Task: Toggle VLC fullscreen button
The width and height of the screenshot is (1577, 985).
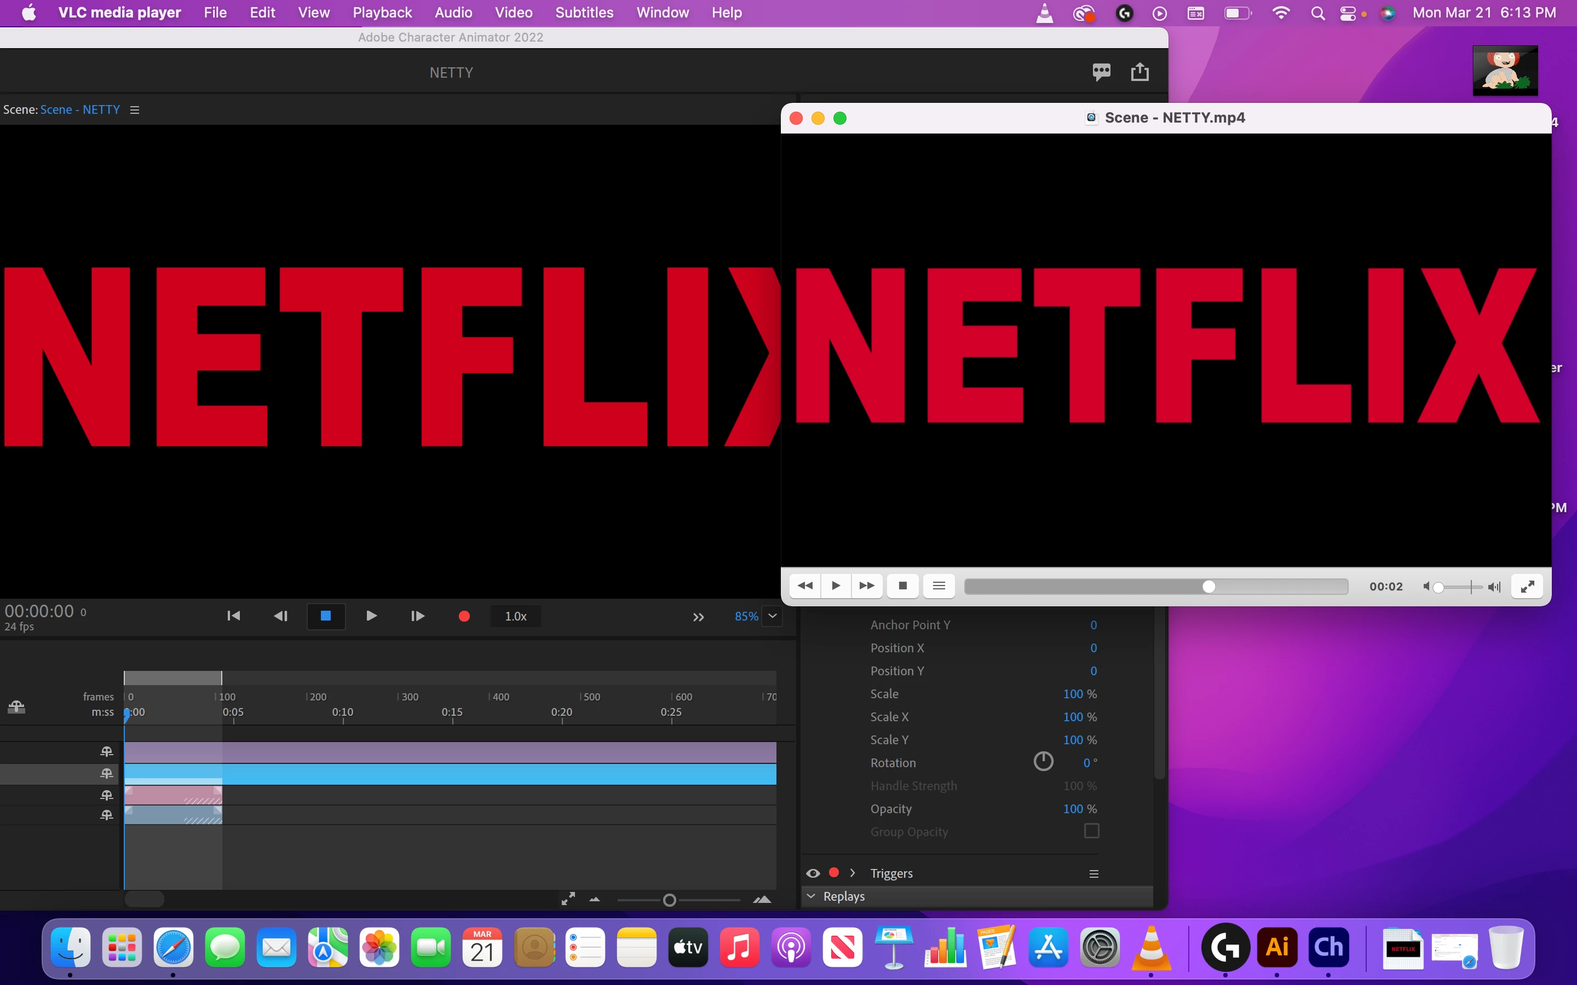Action: point(1527,586)
